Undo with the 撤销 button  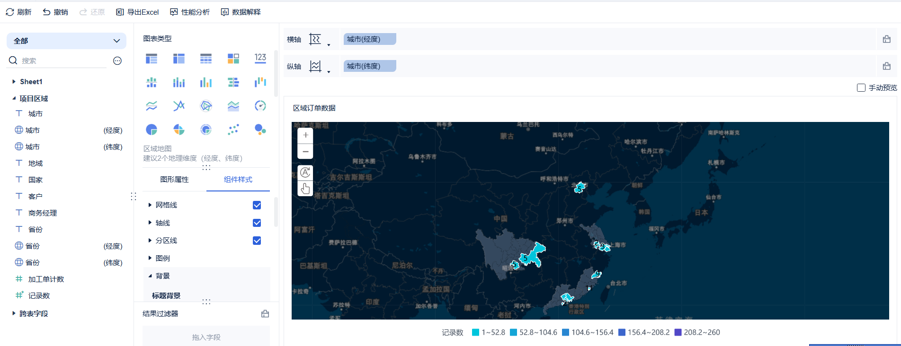click(55, 12)
